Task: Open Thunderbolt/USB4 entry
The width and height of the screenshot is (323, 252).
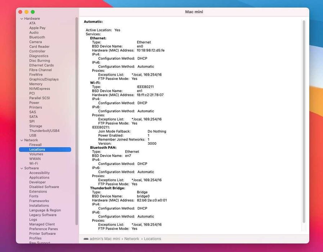Action: (x=44, y=131)
